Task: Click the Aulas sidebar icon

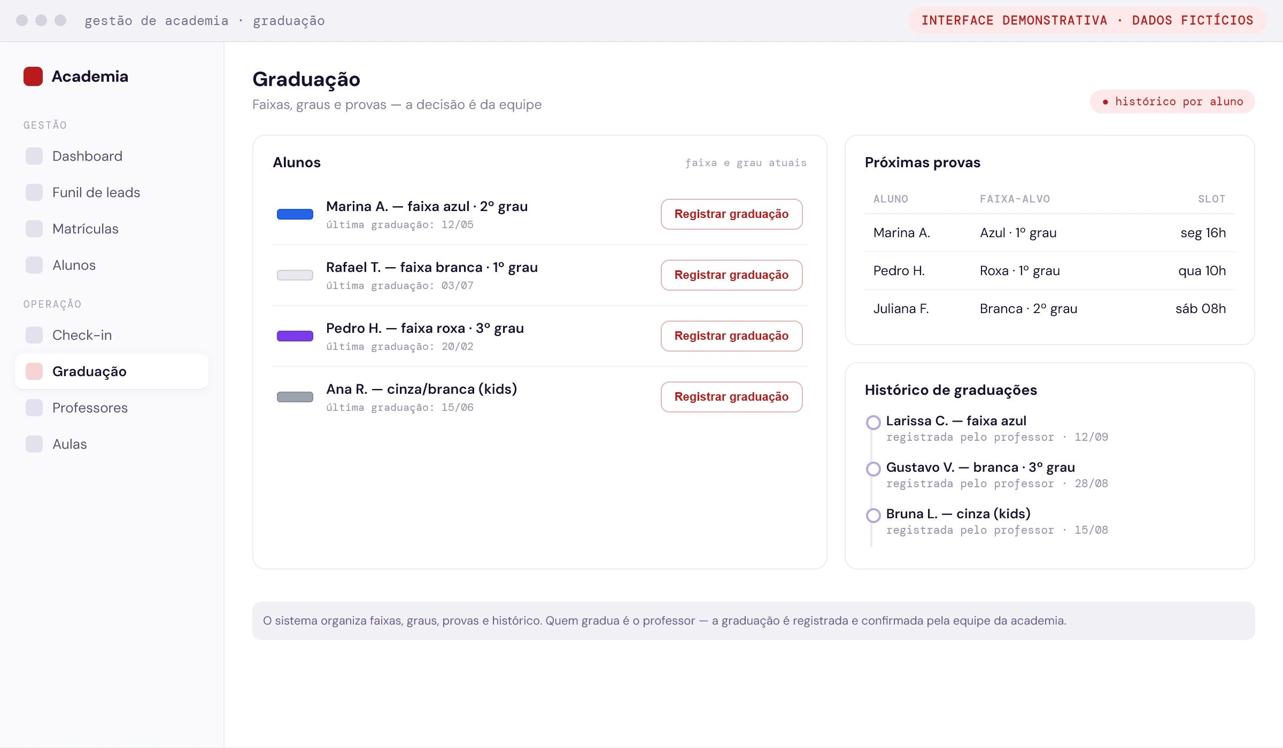Action: 34,444
